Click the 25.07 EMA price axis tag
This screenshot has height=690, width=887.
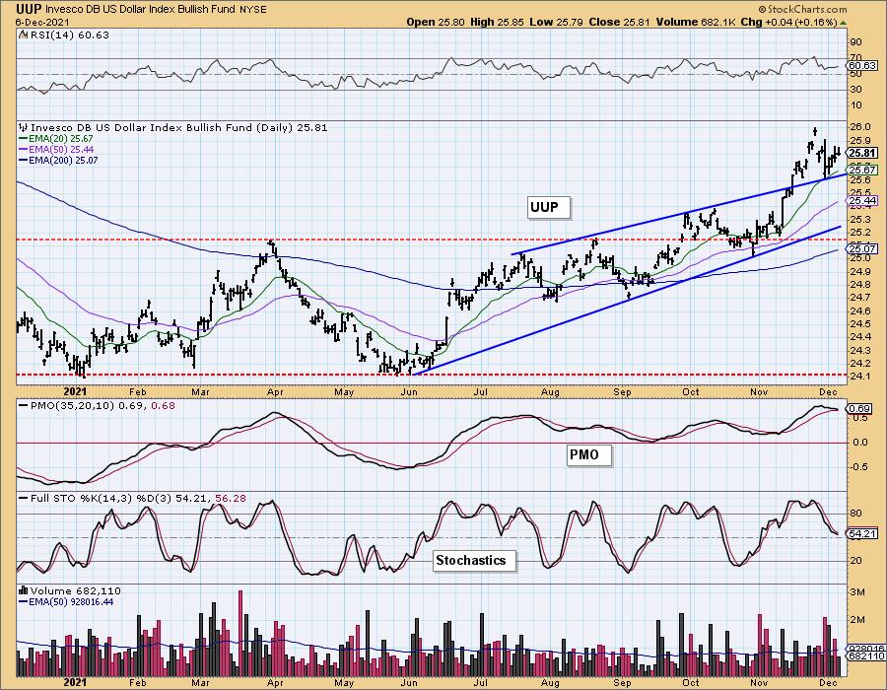coord(862,248)
